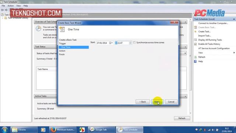This screenshot has height=133, width=236.
Task: Select the Trigger wizard step
Action: tap(62, 44)
